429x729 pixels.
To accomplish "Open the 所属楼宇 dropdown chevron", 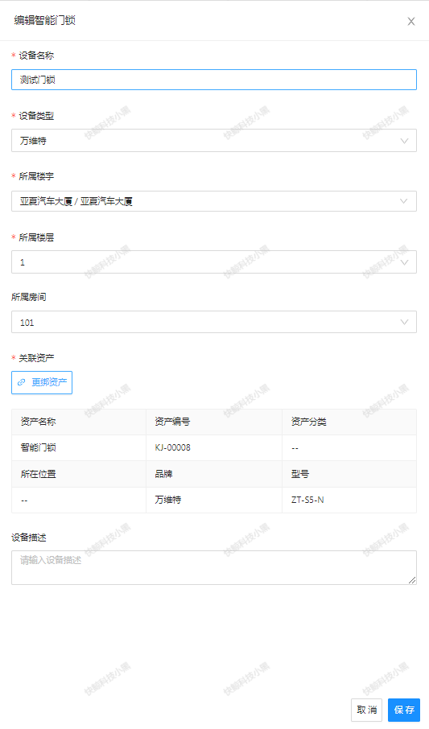I will 404,201.
